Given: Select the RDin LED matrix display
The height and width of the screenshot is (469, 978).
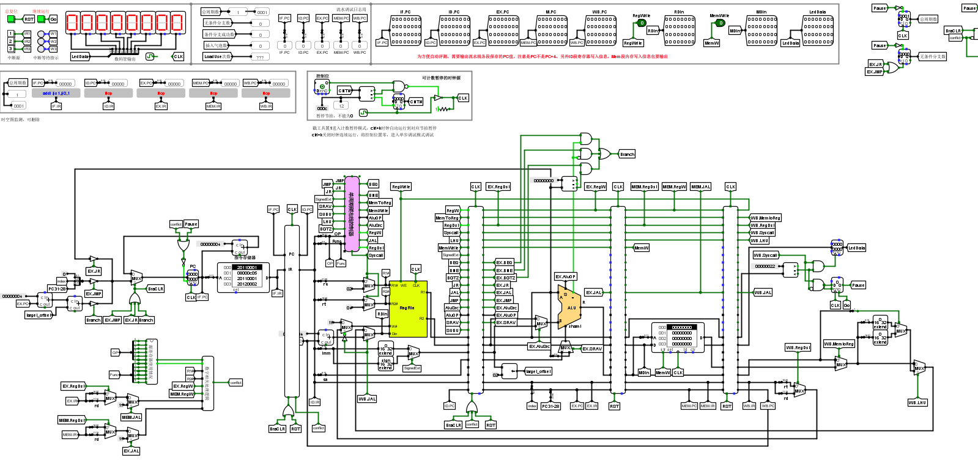Looking at the screenshot, I should (x=680, y=31).
